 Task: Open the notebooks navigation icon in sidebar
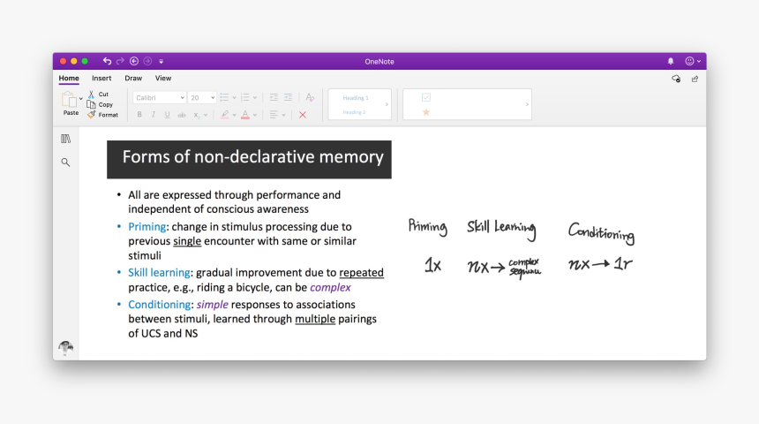tap(65, 139)
